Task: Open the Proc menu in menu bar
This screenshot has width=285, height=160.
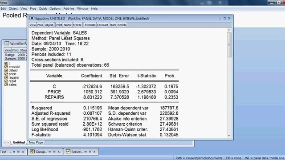Action: [33, 8]
